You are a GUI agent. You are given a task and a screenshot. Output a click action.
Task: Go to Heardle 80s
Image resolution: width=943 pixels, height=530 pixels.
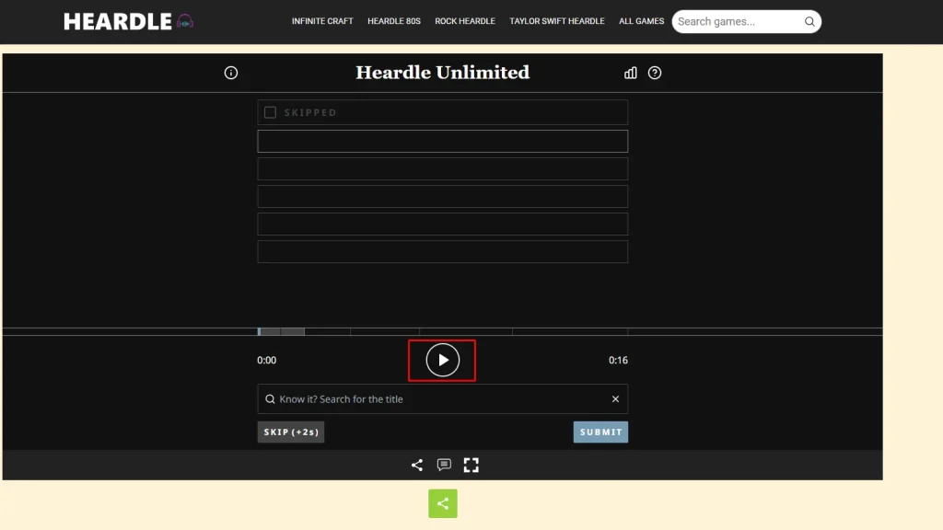394,21
